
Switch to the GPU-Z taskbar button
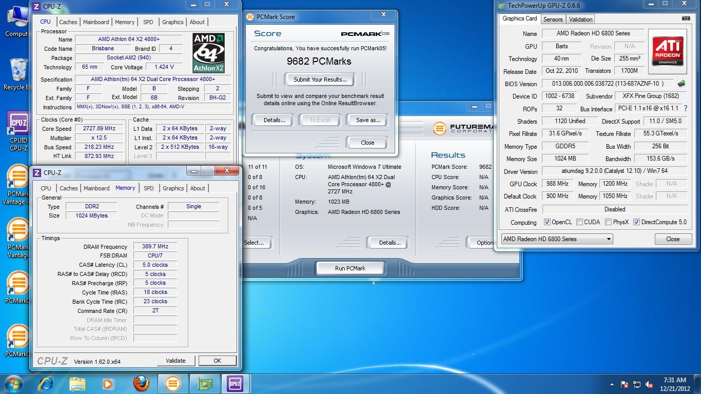[x=204, y=383]
